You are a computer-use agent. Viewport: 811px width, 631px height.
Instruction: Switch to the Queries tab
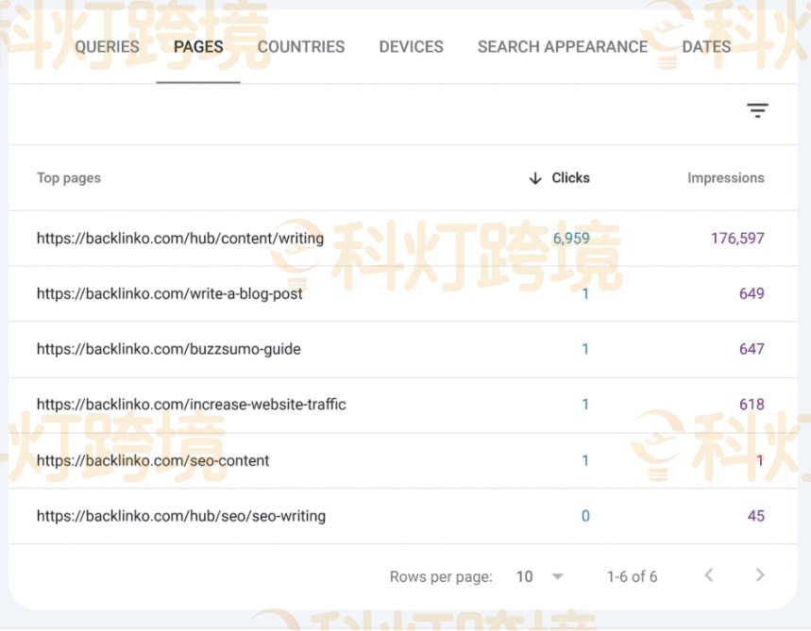[x=107, y=46]
